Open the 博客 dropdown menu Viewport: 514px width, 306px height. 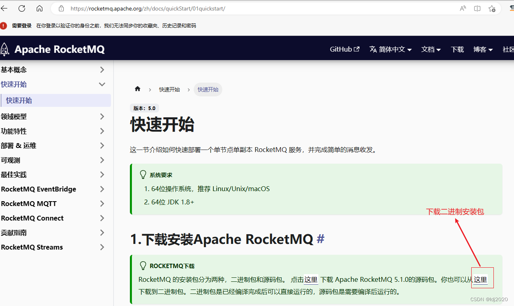point(483,49)
